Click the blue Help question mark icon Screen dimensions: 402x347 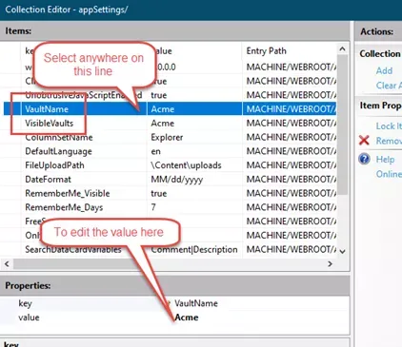point(364,159)
